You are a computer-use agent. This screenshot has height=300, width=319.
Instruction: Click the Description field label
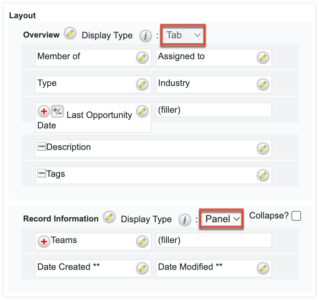click(69, 147)
